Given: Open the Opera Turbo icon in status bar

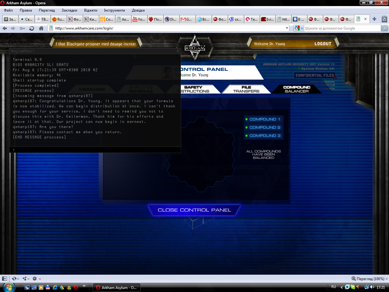Looking at the screenshot, I should (35, 279).
